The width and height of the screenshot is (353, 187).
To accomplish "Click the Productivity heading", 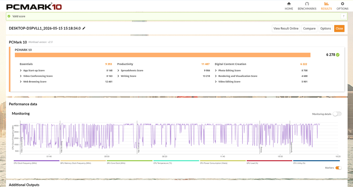I will click(x=125, y=64).
